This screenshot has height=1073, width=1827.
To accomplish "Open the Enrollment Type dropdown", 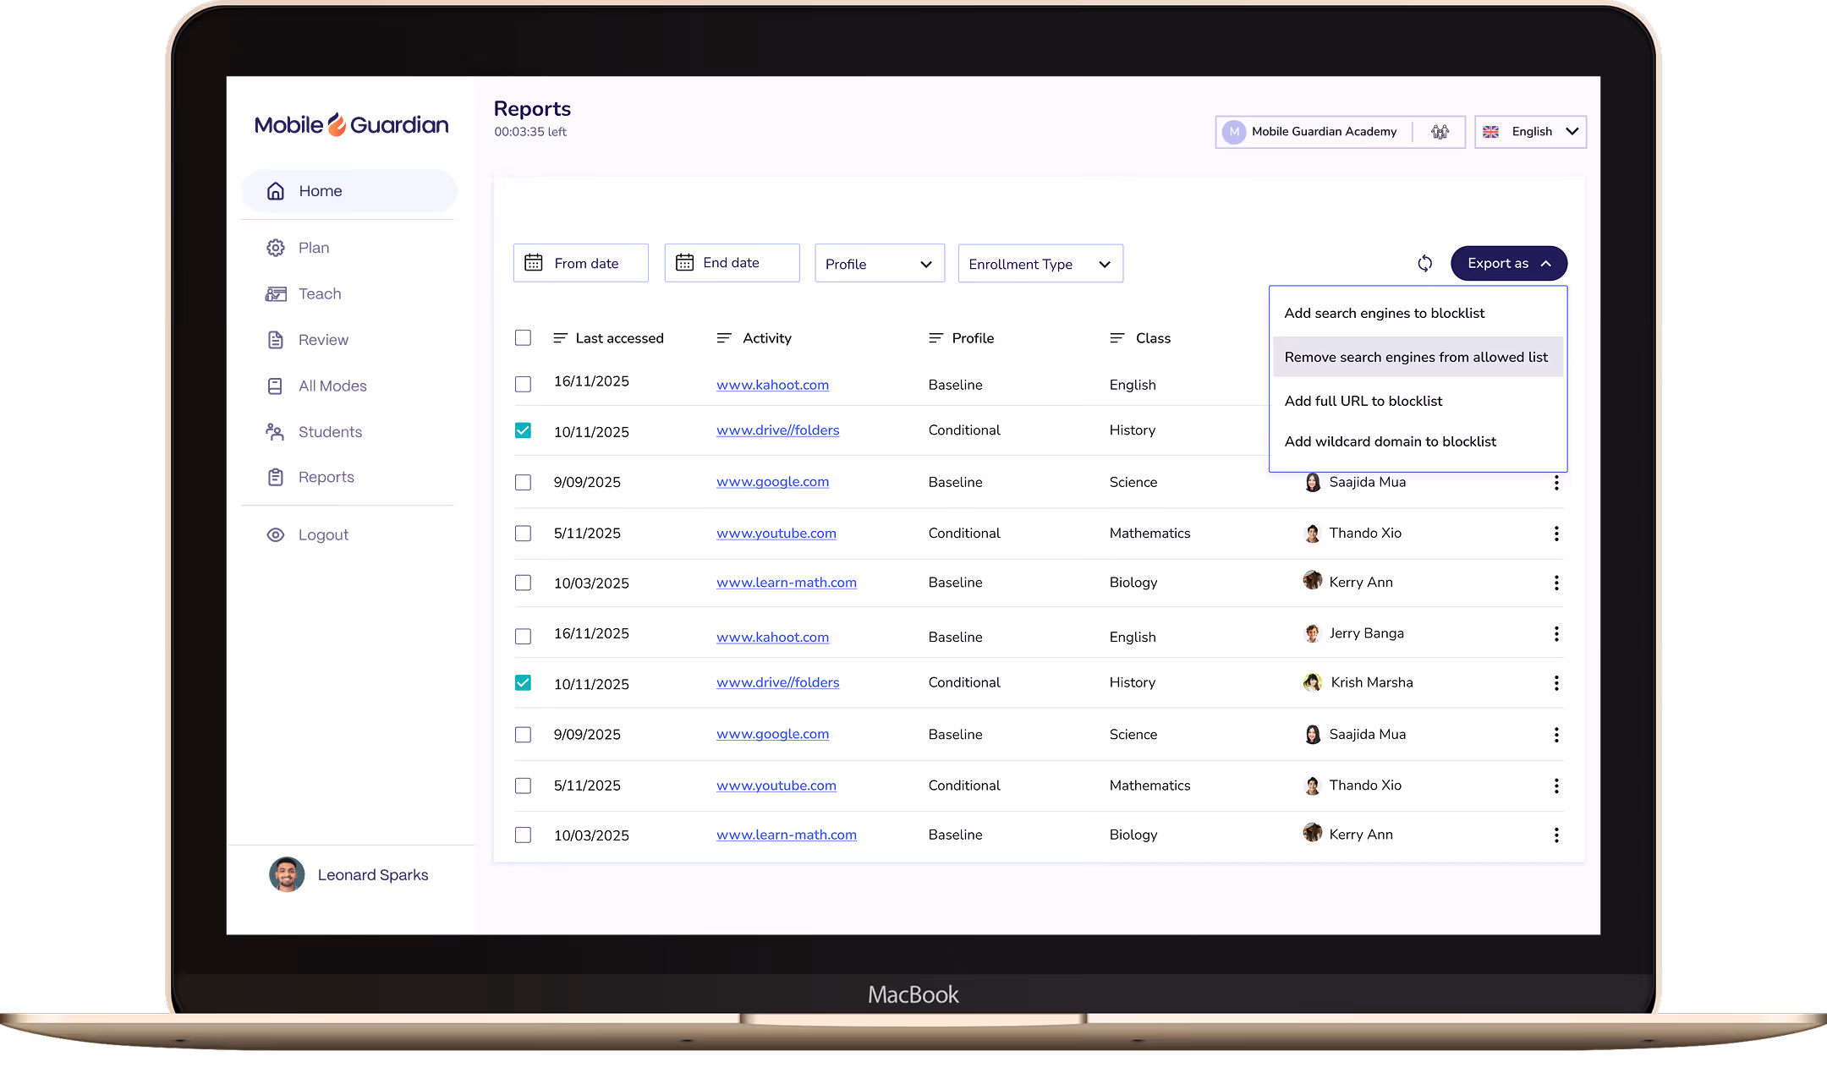I will (1040, 264).
